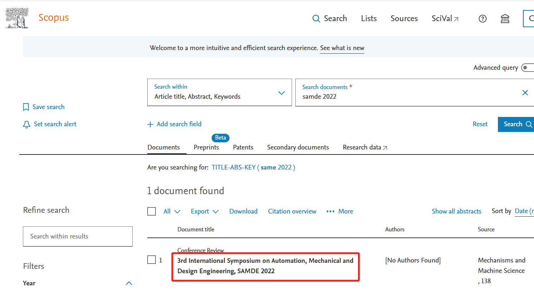This screenshot has height=290, width=534.
Task: Click the Save search bookmark icon
Action: (26, 107)
